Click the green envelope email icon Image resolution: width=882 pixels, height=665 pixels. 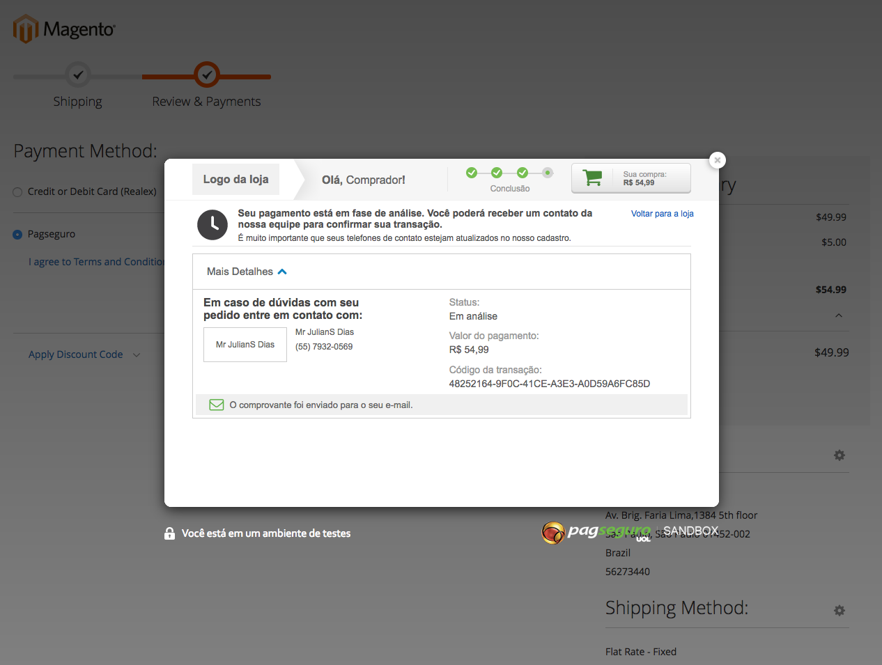[x=217, y=405]
